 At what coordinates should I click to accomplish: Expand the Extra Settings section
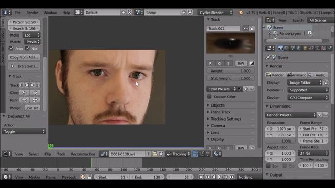point(24,66)
